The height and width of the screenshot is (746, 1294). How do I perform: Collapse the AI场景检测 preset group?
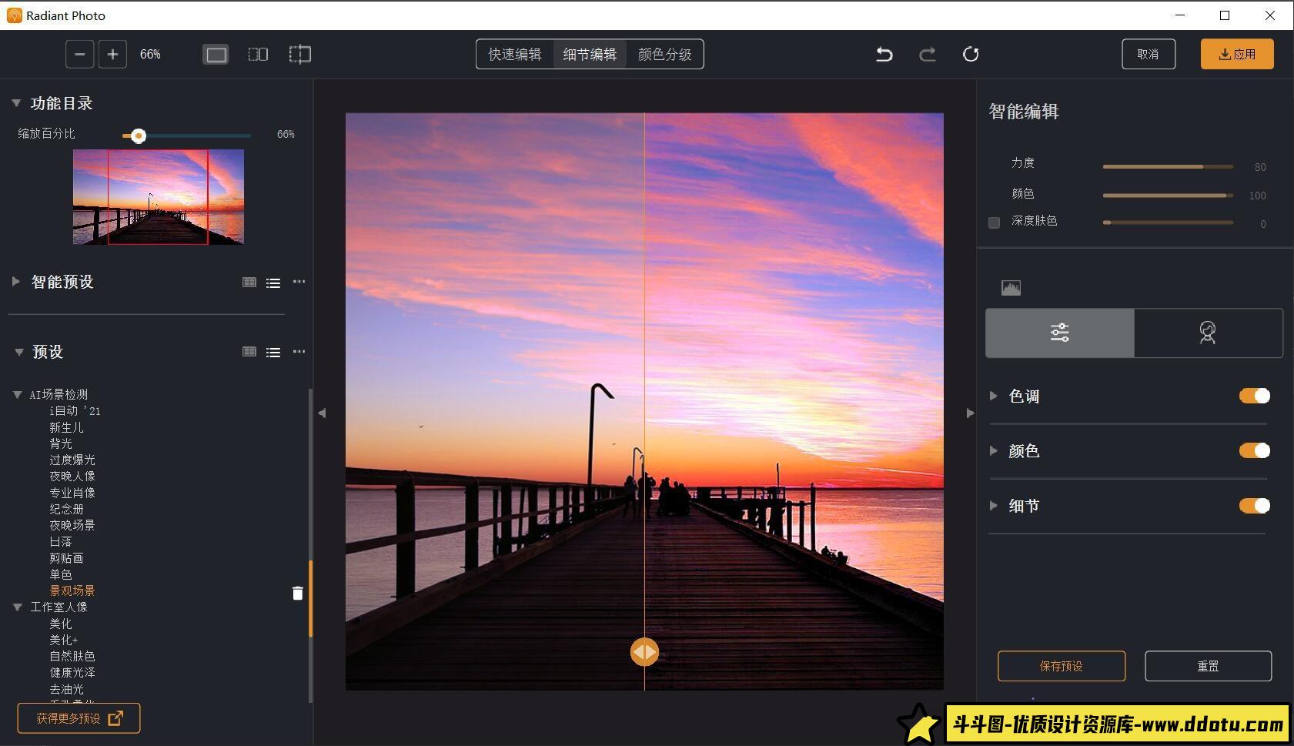[x=17, y=393]
